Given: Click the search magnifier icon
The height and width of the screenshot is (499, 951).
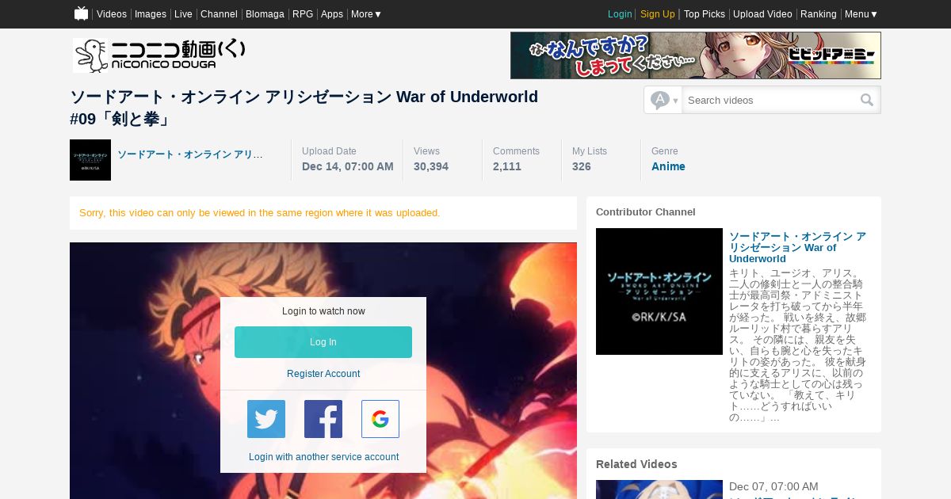Looking at the screenshot, I should coord(867,100).
